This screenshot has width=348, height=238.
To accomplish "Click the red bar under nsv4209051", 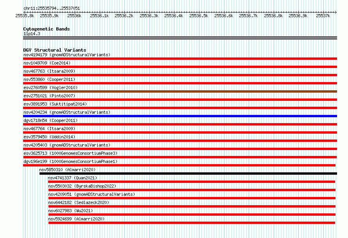I will point(192,198).
